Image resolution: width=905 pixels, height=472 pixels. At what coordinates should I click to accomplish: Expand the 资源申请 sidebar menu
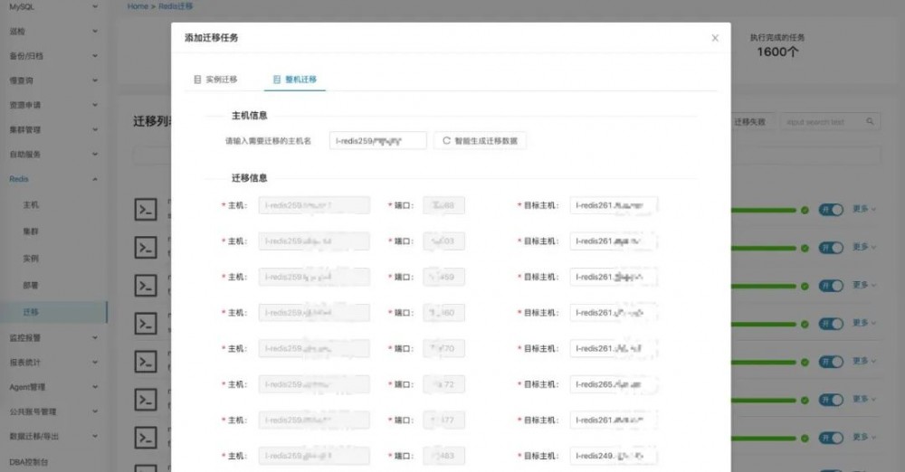[53, 105]
